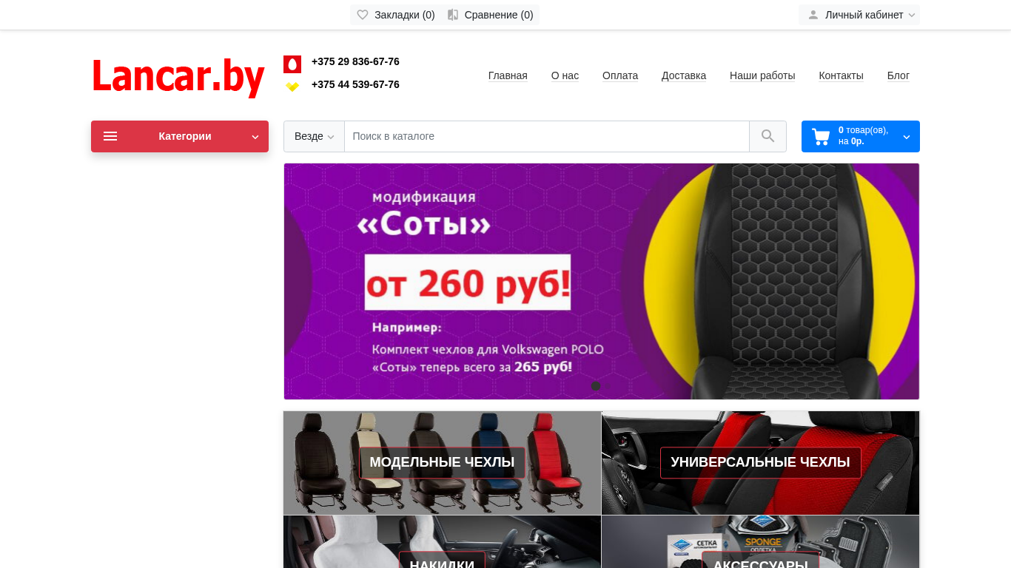The height and width of the screenshot is (568, 1011).
Task: Click the heart bookmarks icon
Action: pos(363,15)
